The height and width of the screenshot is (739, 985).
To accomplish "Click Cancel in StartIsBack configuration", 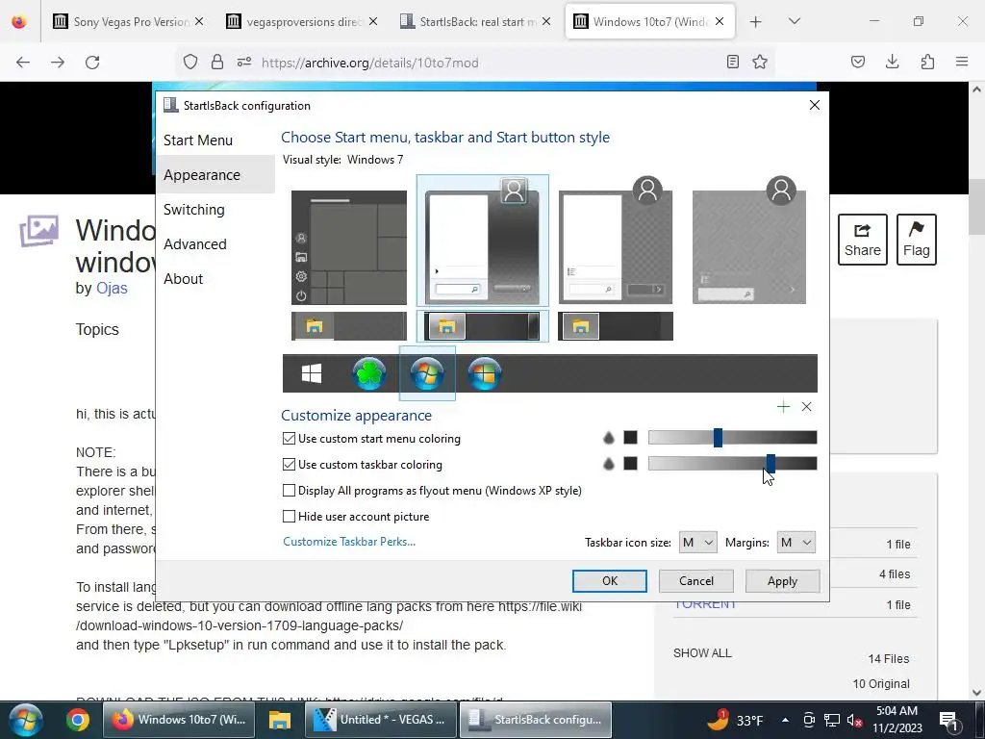I will pyautogui.click(x=696, y=580).
